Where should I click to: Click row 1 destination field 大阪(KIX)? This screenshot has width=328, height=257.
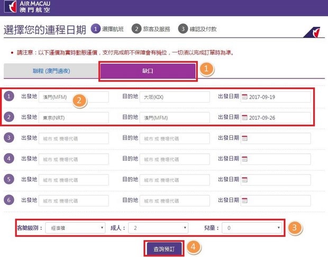(175, 97)
